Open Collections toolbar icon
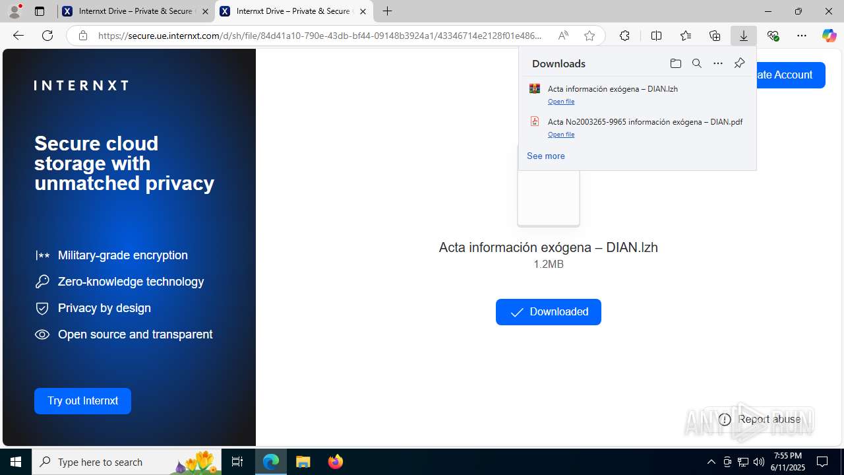This screenshot has width=844, height=475. point(715,36)
